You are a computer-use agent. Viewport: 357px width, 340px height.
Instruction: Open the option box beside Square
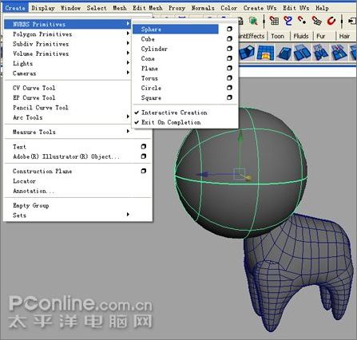[229, 97]
